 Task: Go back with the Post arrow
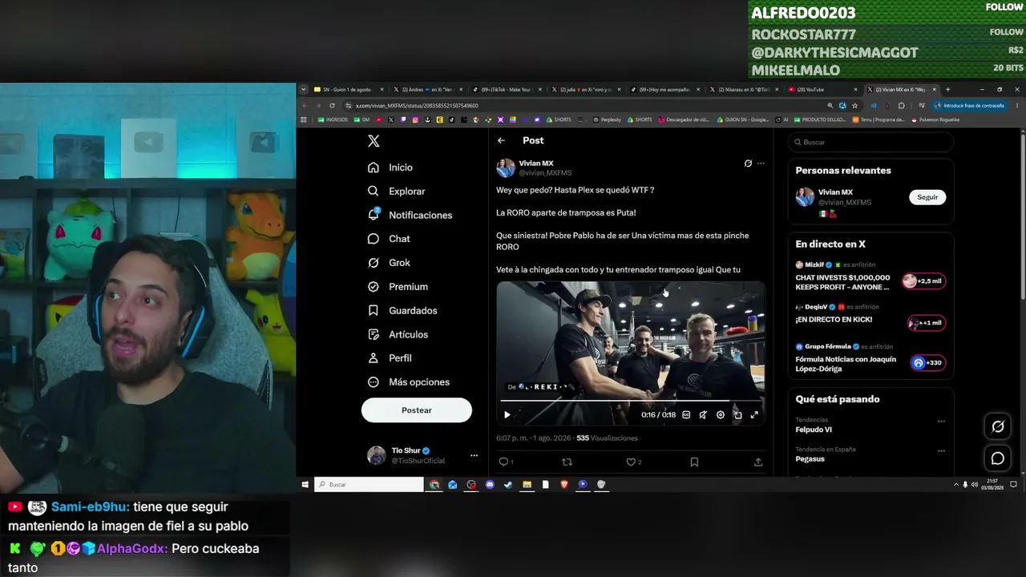501,140
